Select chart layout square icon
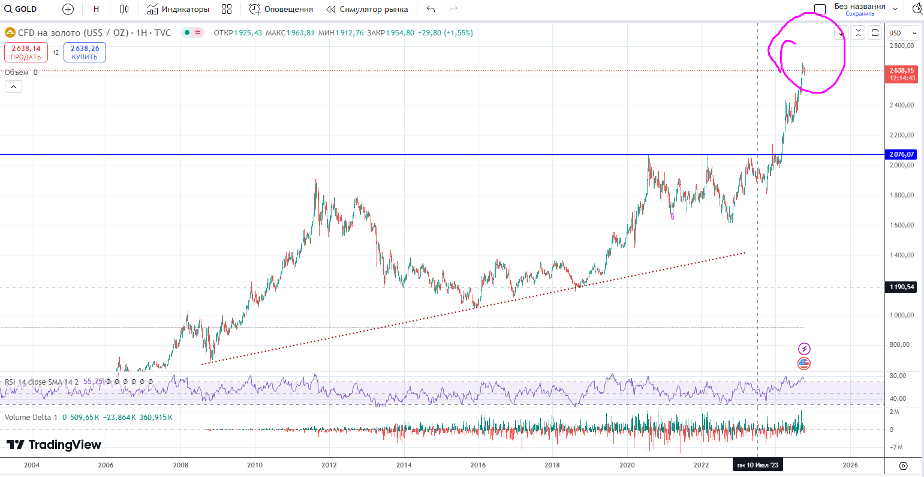The height and width of the screenshot is (477, 924). pos(820,9)
